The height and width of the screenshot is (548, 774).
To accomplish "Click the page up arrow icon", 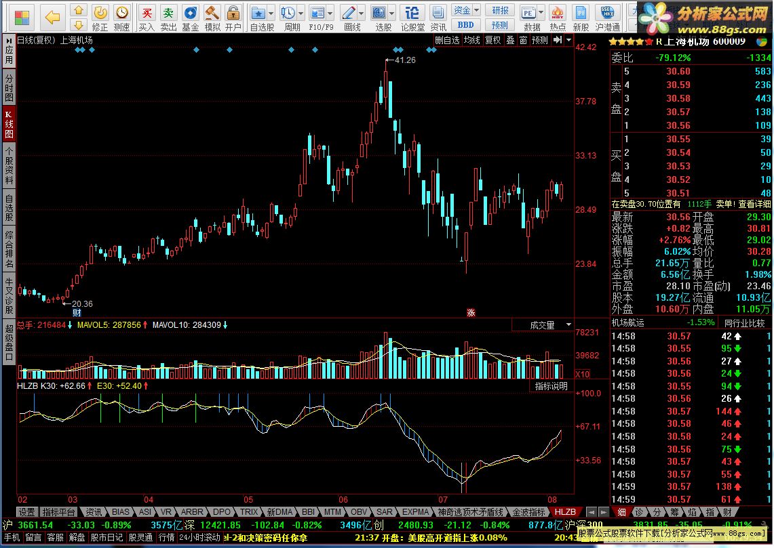I will pos(78,10).
